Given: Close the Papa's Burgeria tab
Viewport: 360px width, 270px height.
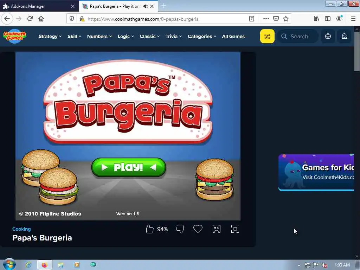Looking at the screenshot, I should click(152, 6).
